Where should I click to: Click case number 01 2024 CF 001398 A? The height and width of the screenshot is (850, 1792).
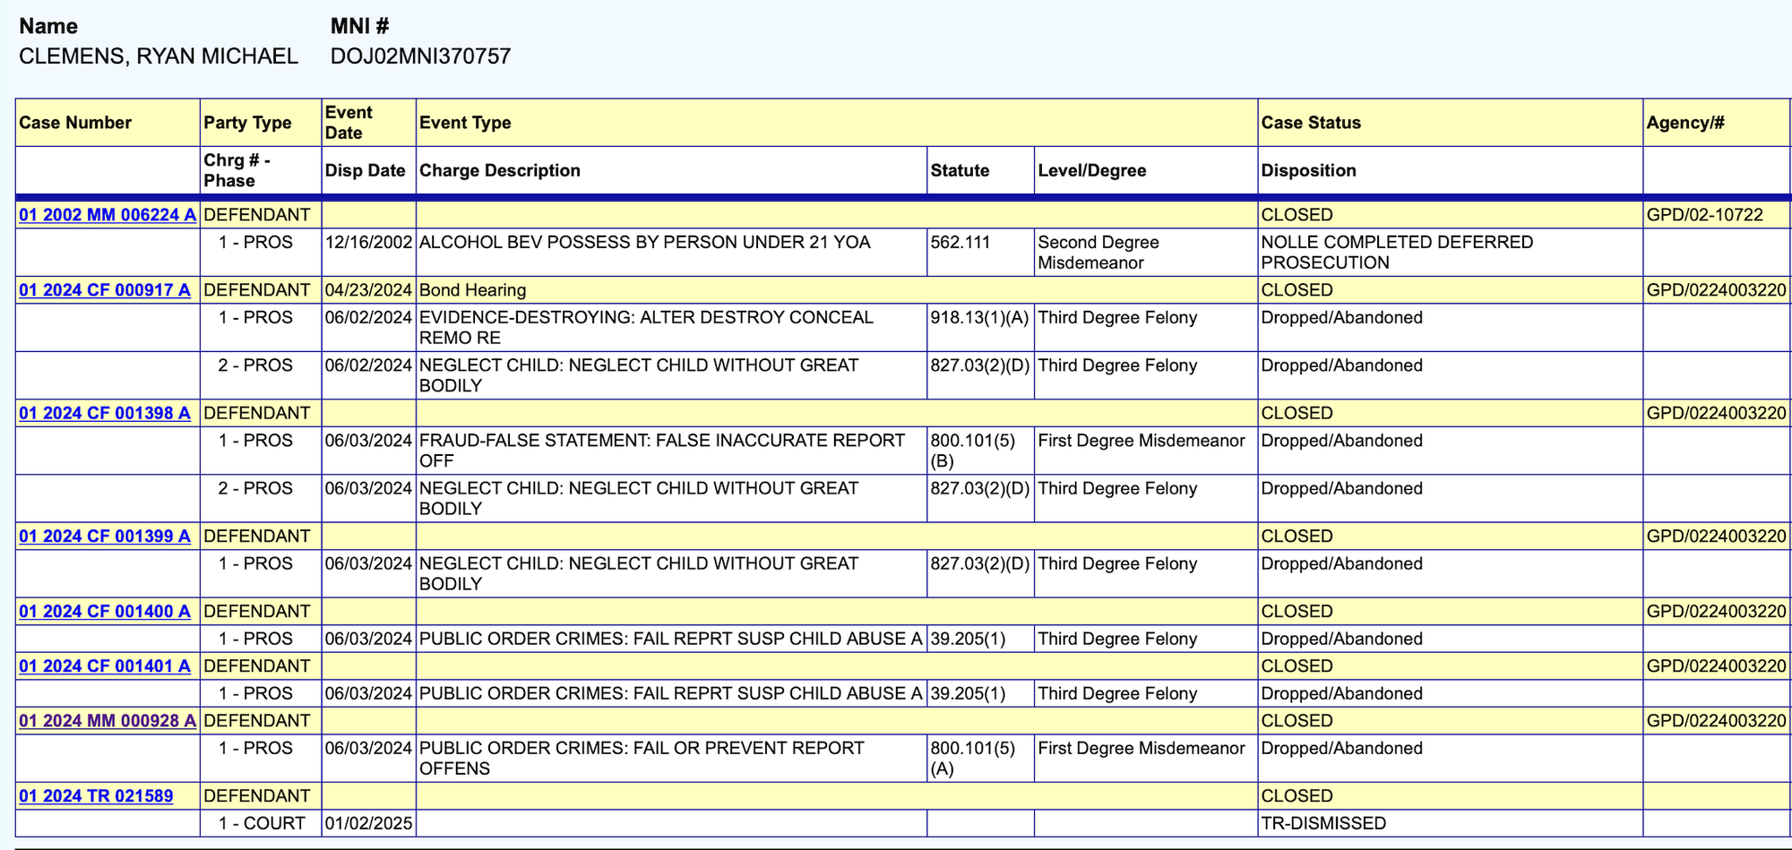tap(104, 413)
